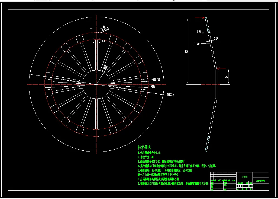
Task: Select the 4.68 dimension in section view
Action: [x=199, y=32]
